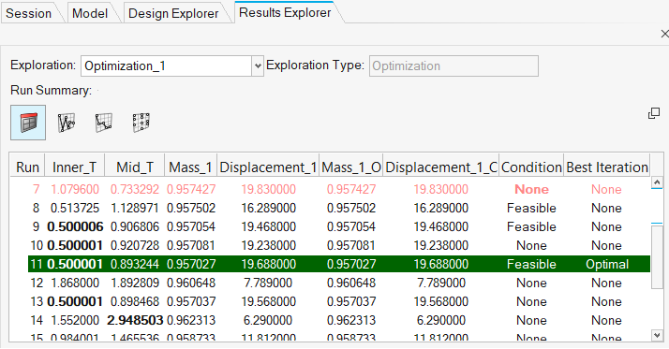This screenshot has width=669, height=349.
Task: Click Mid_T value 0.898468
Action: [x=135, y=301]
